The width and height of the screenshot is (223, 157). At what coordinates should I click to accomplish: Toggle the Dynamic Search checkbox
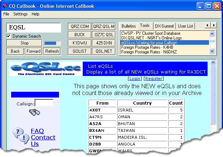tap(9, 36)
